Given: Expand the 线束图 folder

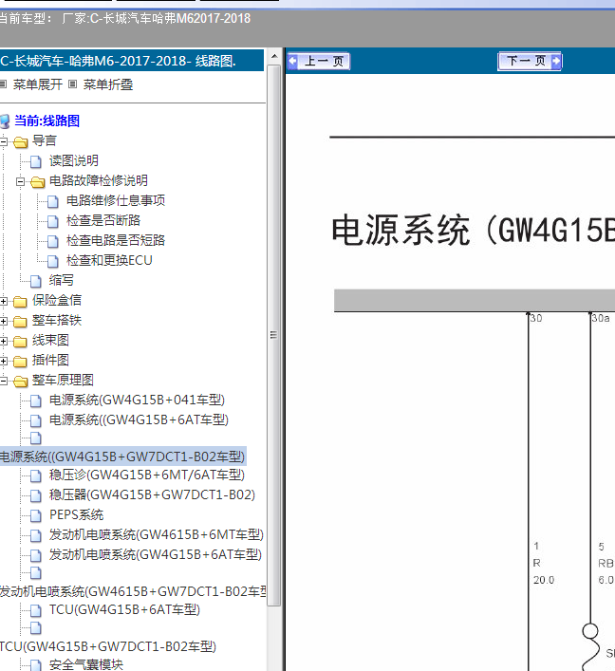Looking at the screenshot, I should [x=4, y=341].
